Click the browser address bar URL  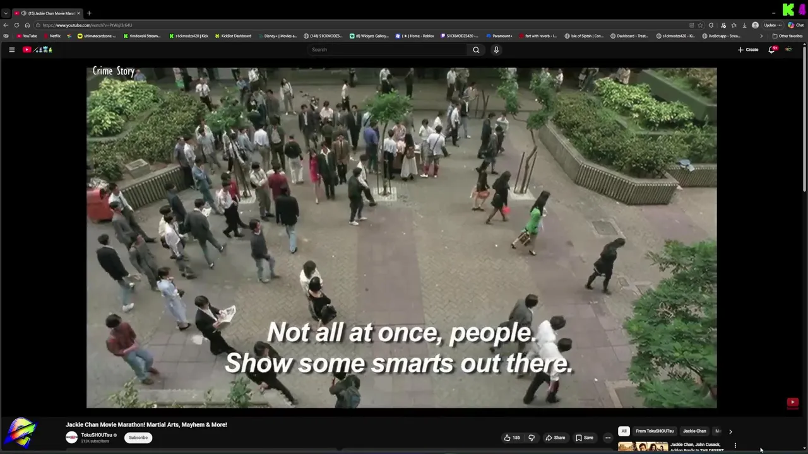pyautogui.click(x=88, y=25)
